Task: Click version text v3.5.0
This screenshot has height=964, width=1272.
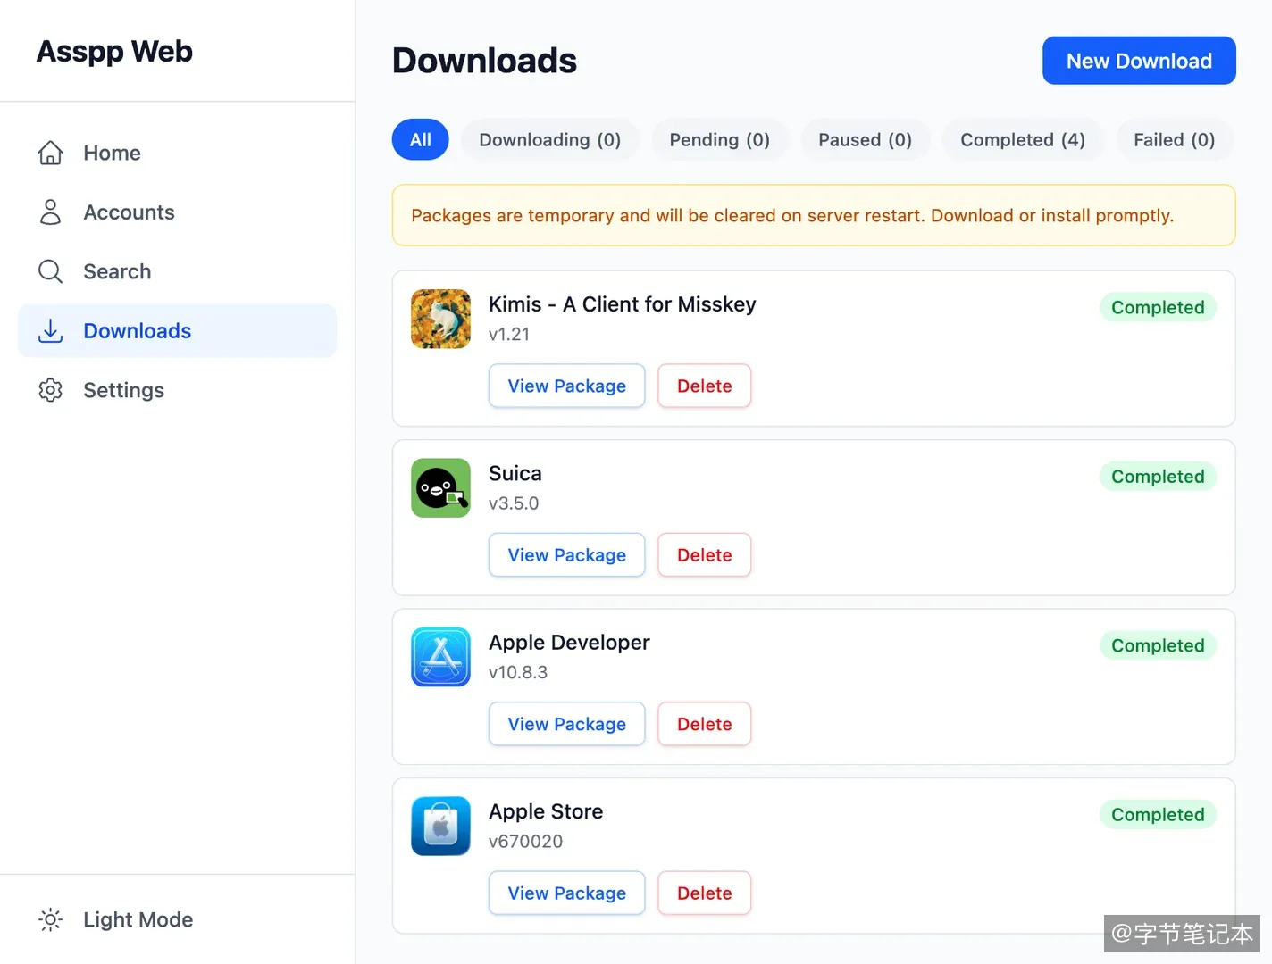Action: (514, 503)
